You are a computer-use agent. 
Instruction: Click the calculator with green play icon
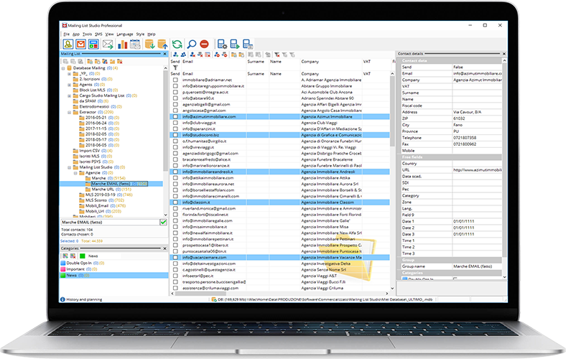pos(235,45)
